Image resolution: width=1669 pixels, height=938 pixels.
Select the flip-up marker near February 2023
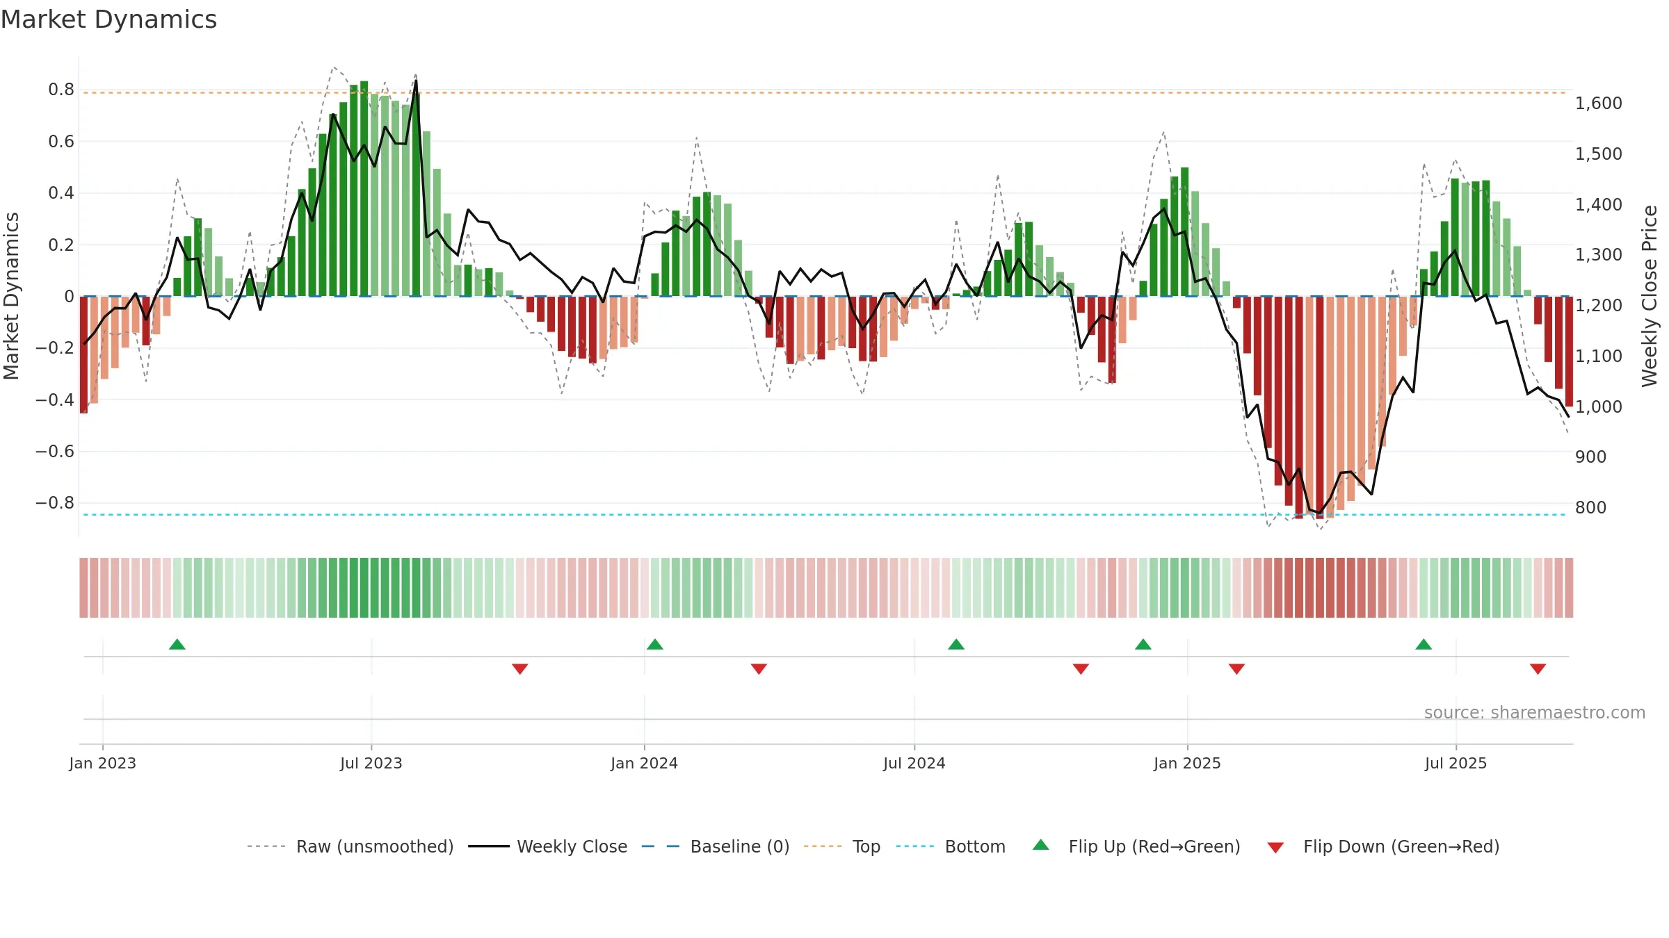(177, 644)
